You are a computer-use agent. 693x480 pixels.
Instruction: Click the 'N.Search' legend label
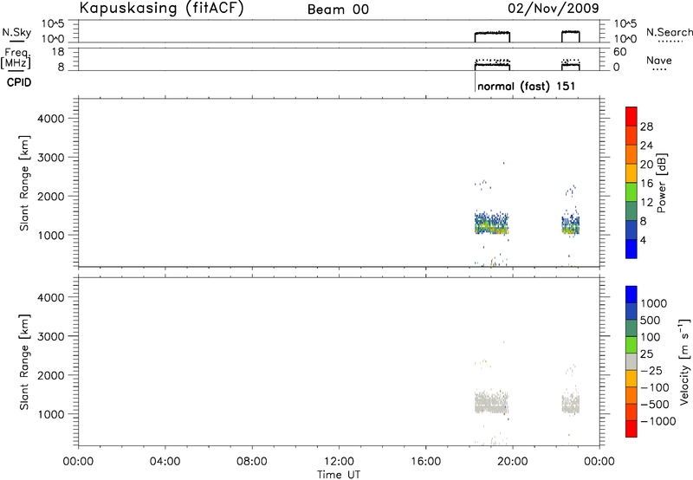click(669, 32)
